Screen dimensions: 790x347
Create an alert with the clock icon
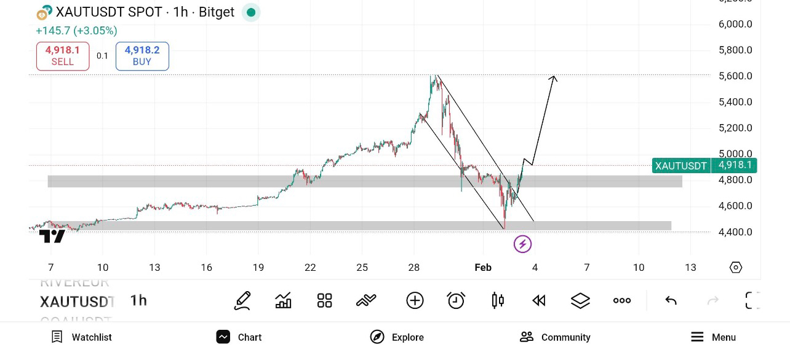[x=456, y=300]
